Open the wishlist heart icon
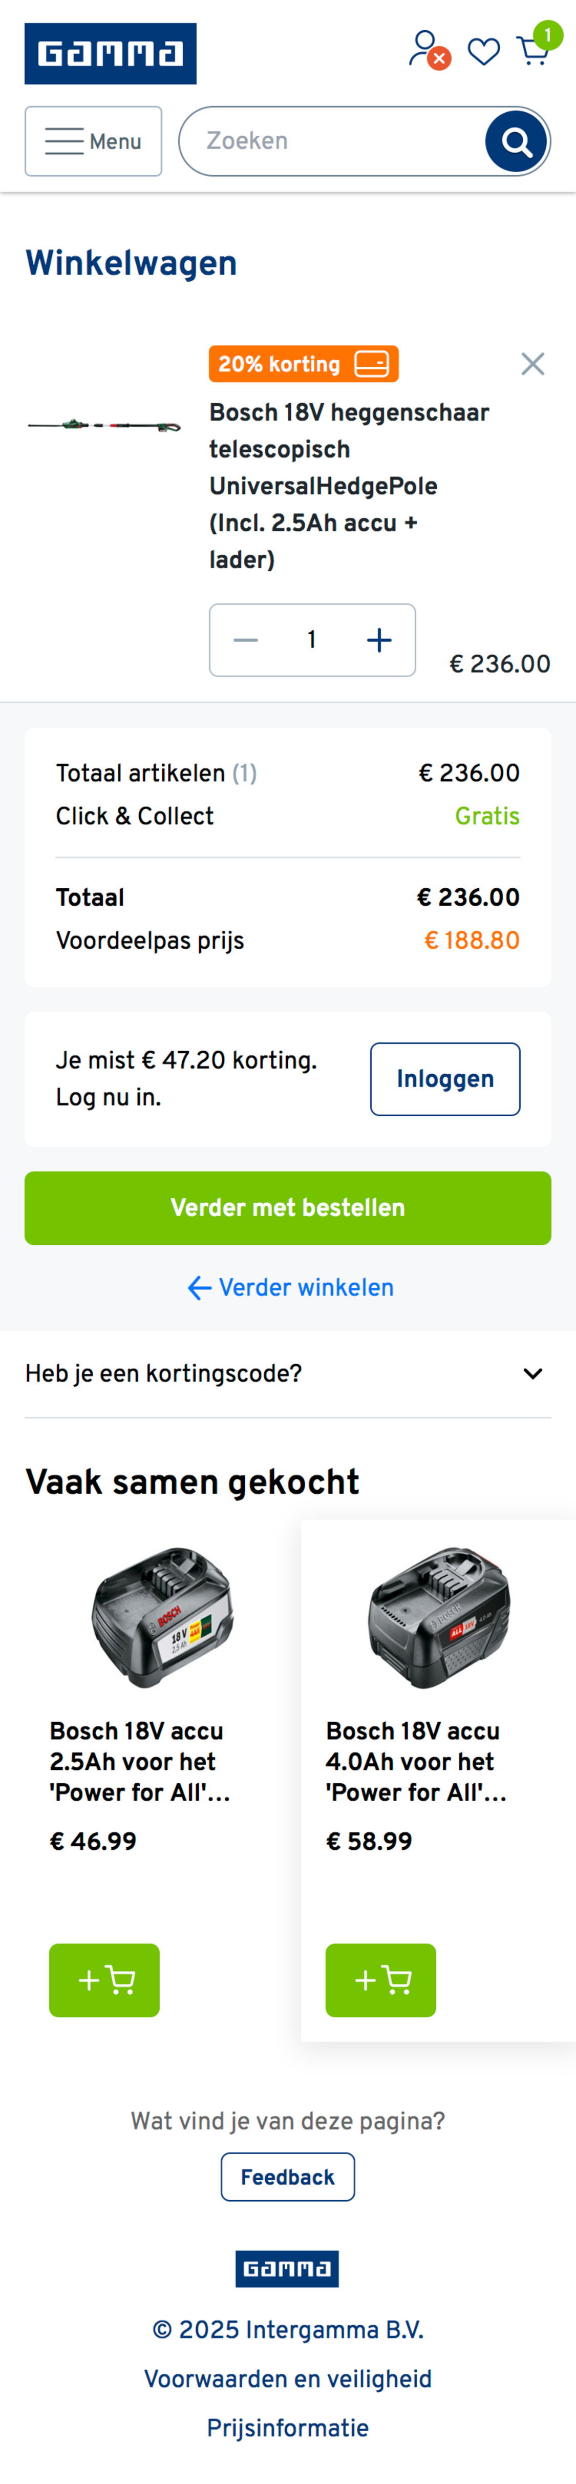The height and width of the screenshot is (2484, 576). click(x=483, y=51)
